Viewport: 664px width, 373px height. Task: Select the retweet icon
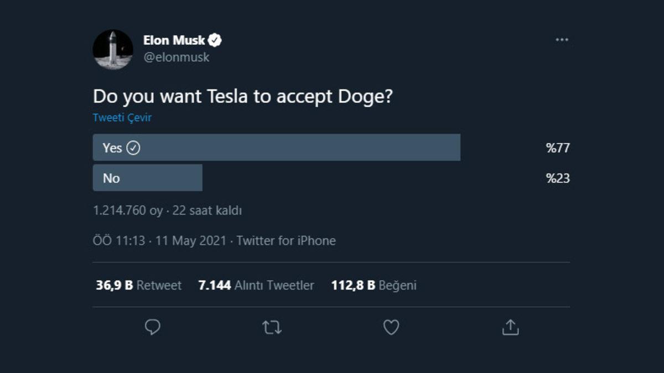click(x=271, y=328)
